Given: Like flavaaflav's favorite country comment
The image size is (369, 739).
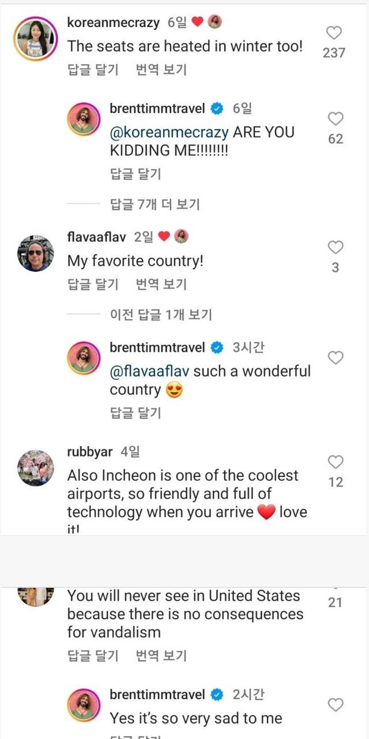Looking at the screenshot, I should click(336, 248).
